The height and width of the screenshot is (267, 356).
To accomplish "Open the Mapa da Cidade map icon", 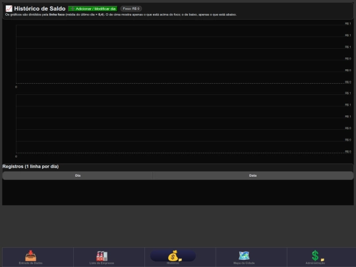I will [x=244, y=256].
